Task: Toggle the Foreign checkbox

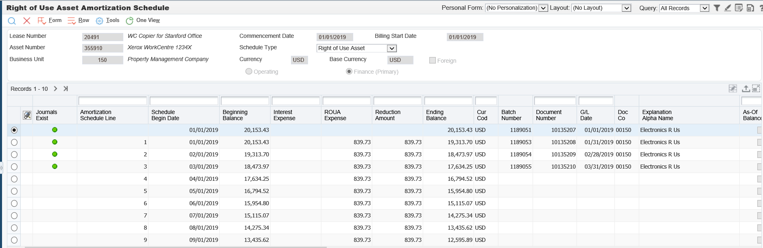Action: tap(433, 60)
